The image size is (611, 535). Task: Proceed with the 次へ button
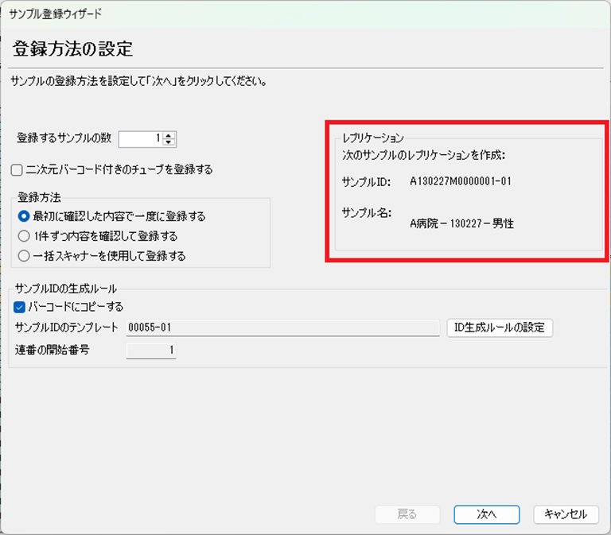[x=486, y=514]
